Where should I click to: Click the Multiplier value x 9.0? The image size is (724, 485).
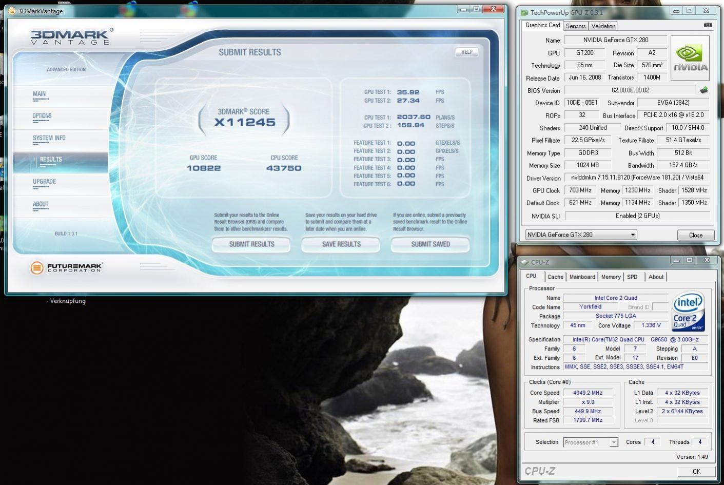[588, 402]
